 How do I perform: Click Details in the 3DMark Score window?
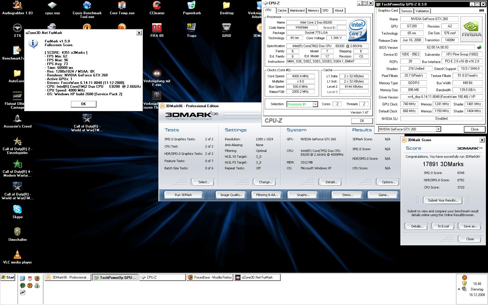pos(417,226)
